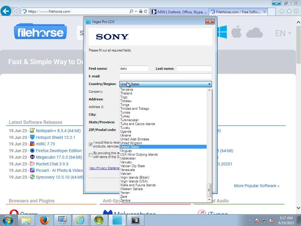Open File Explorer from the taskbar
Image resolution: width=301 pixels, height=226 pixels.
[x=26, y=220]
